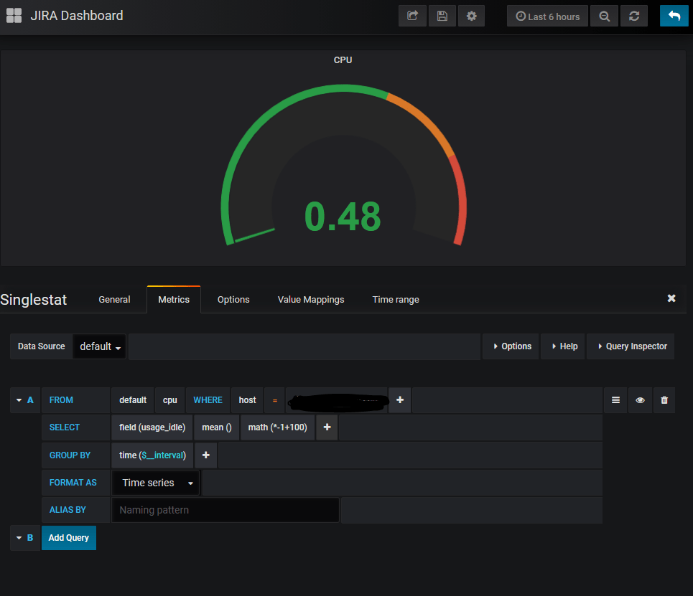Click the blue back arrow button
Image resolution: width=693 pixels, height=596 pixels.
coord(674,16)
